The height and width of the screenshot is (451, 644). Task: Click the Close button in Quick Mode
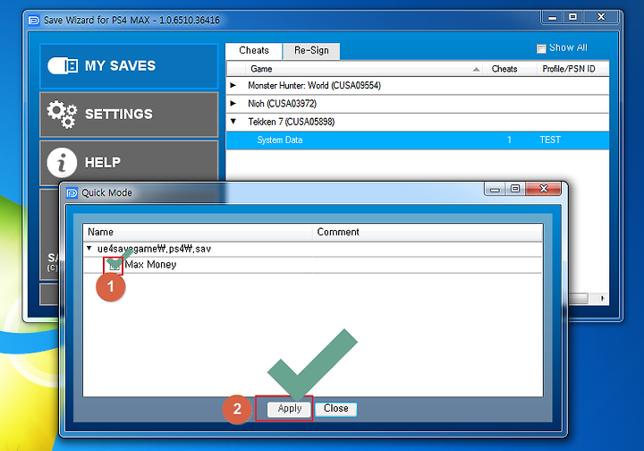(336, 409)
